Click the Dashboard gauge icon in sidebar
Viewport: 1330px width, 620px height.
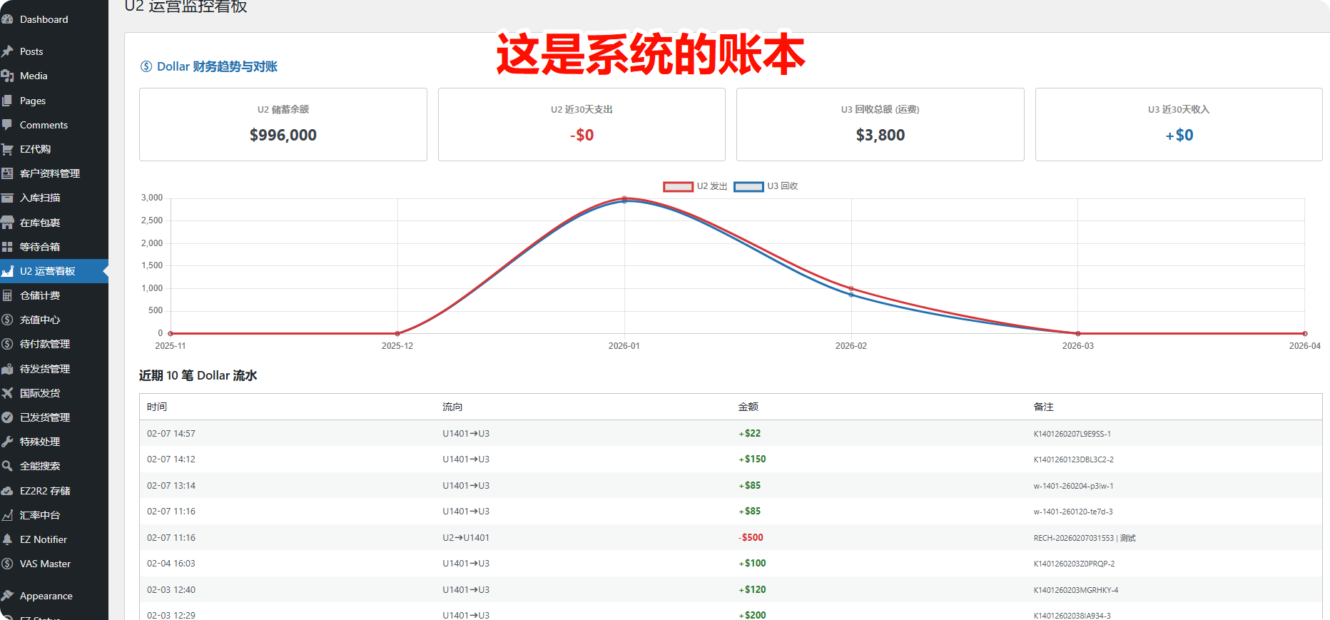[8, 19]
